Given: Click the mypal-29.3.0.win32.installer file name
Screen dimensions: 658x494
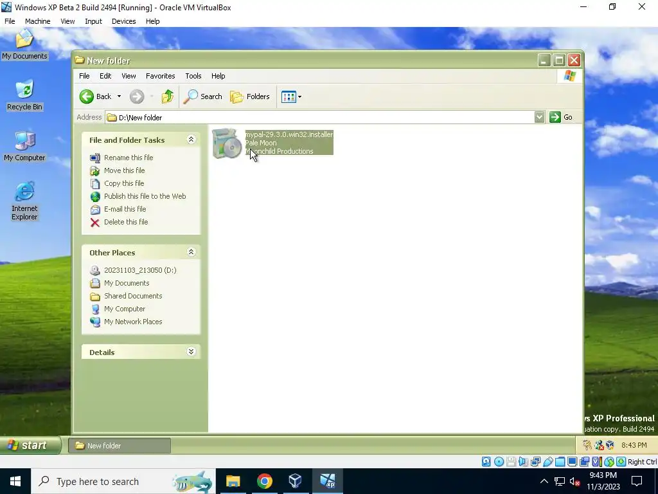Looking at the screenshot, I should coord(289,134).
